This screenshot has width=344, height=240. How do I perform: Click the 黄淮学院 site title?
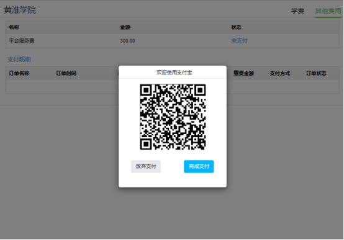20,10
